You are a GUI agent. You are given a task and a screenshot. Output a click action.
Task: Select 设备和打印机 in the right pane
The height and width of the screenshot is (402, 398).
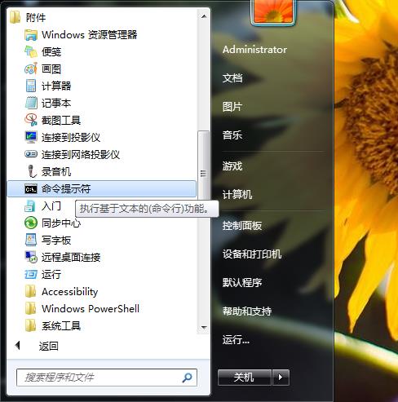click(252, 254)
